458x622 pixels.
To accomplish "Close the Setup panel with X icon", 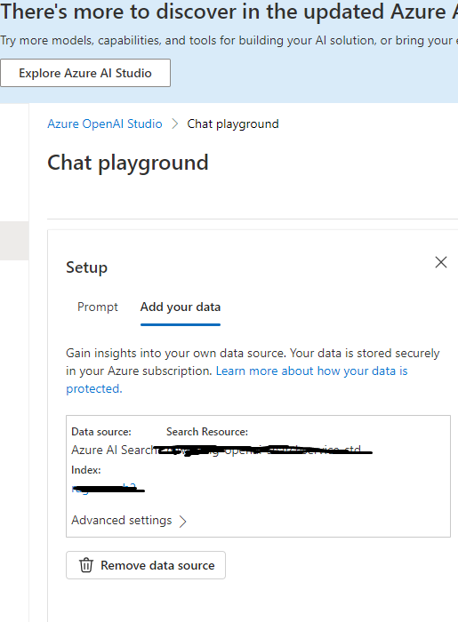I will pos(441,262).
